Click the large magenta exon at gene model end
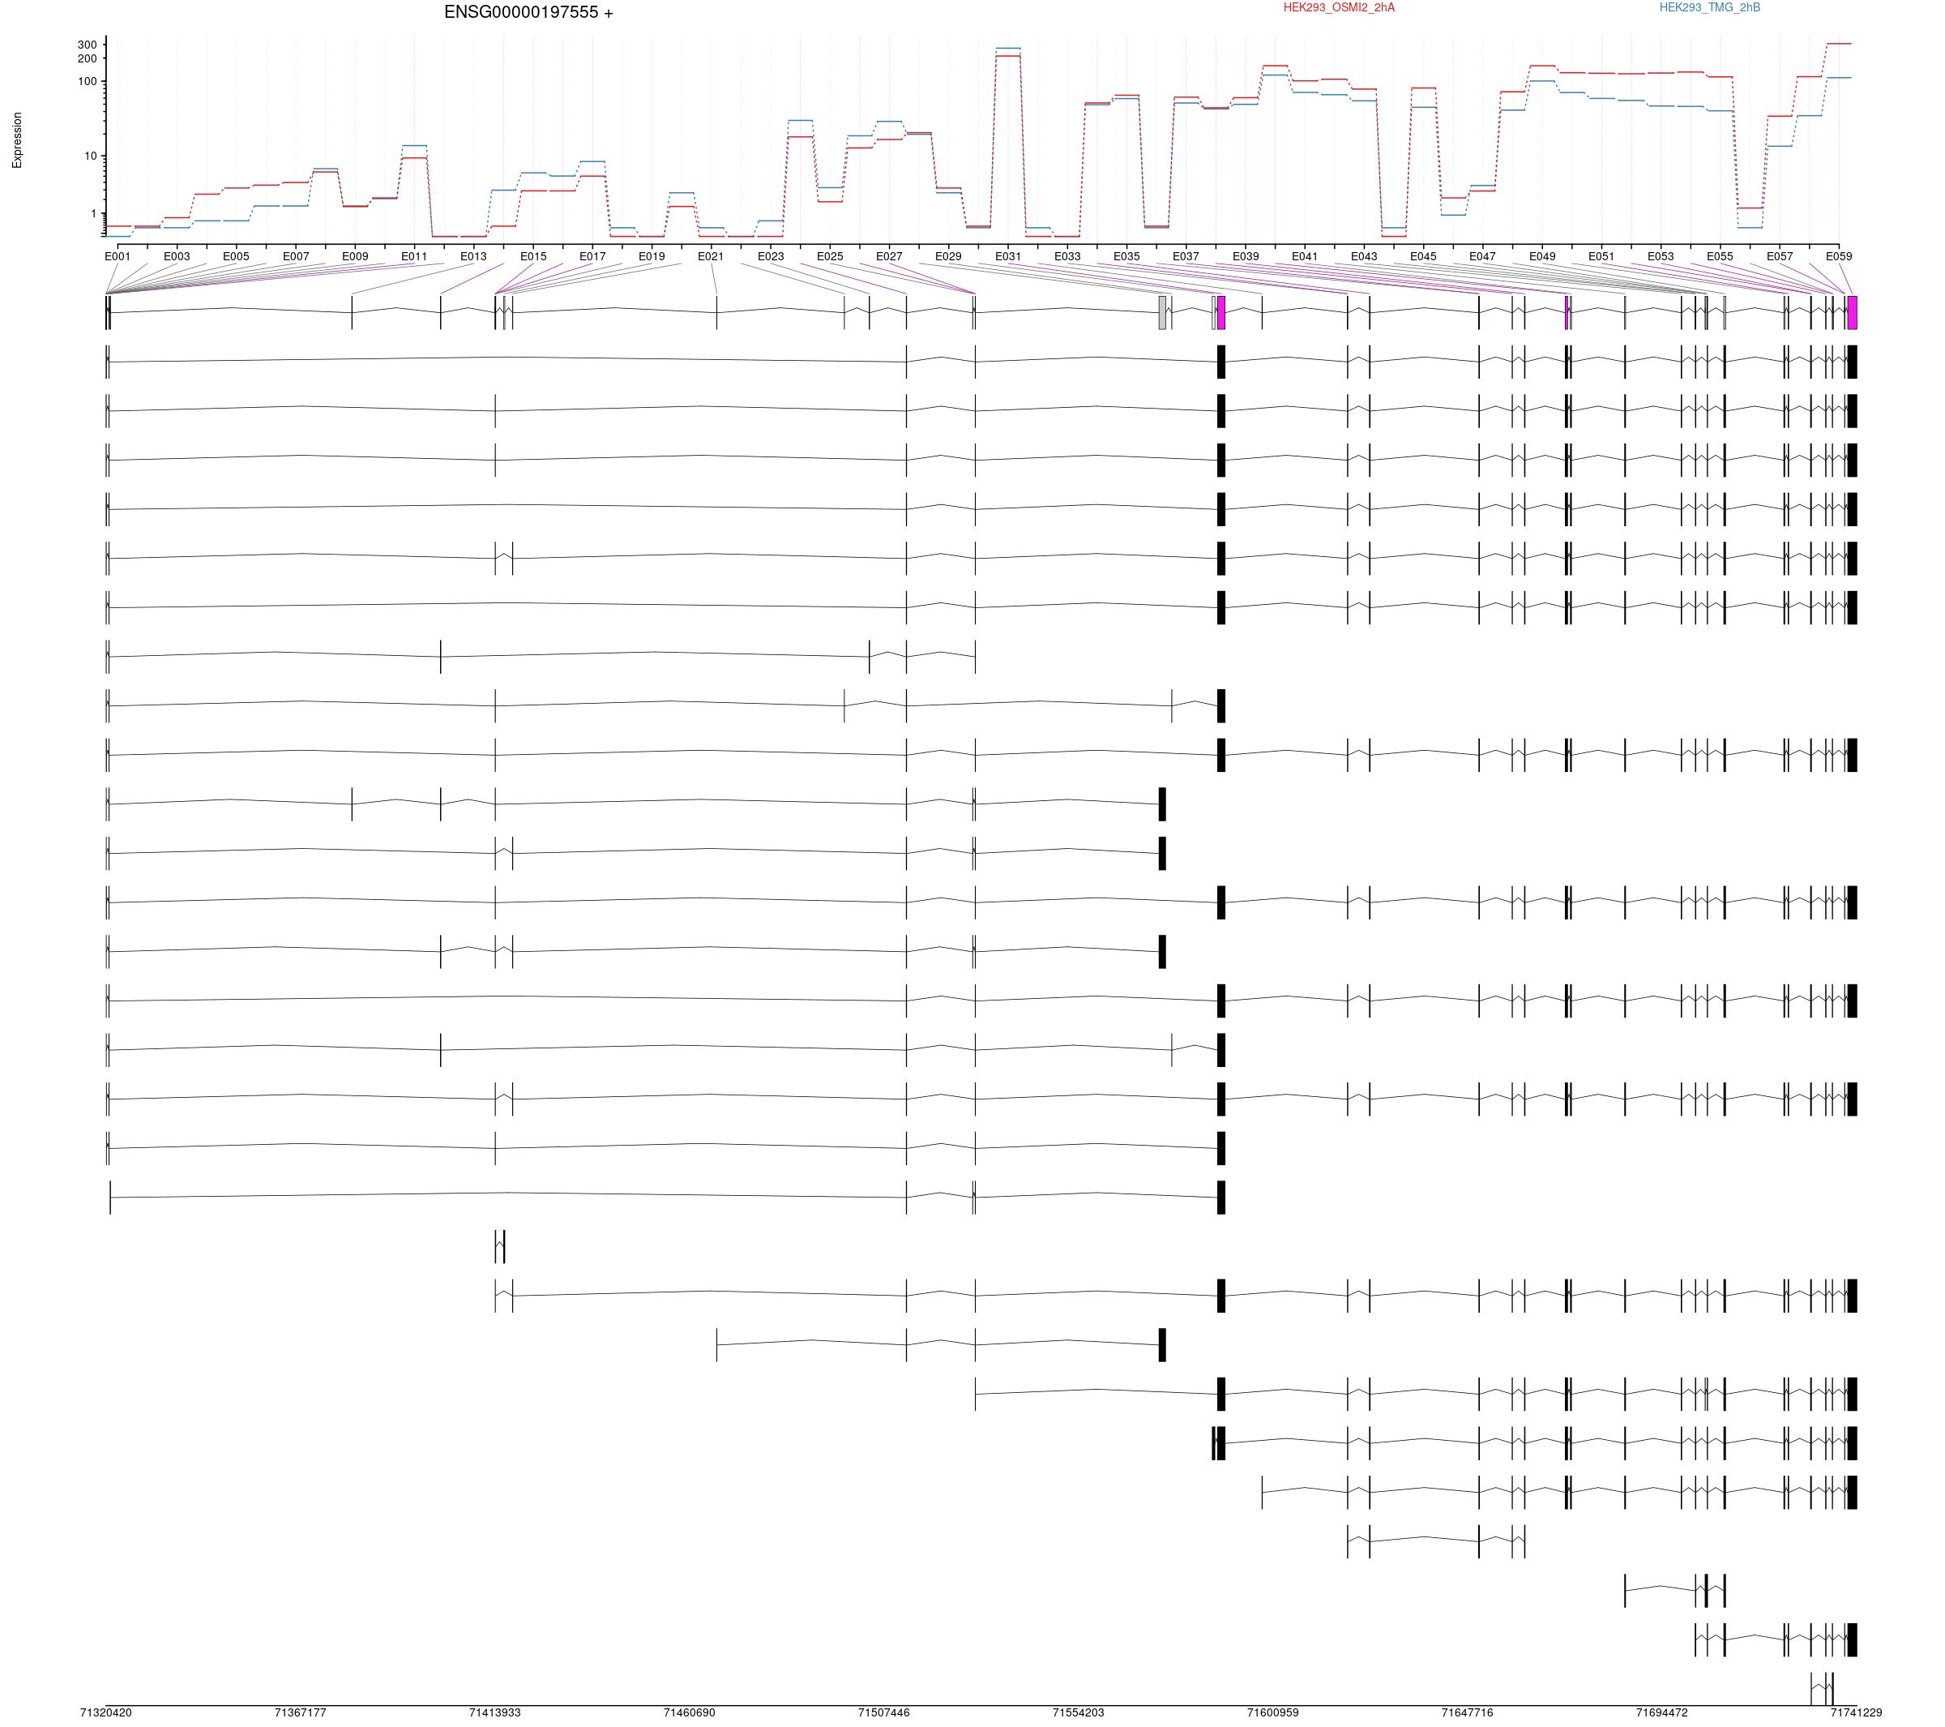 1852,313
